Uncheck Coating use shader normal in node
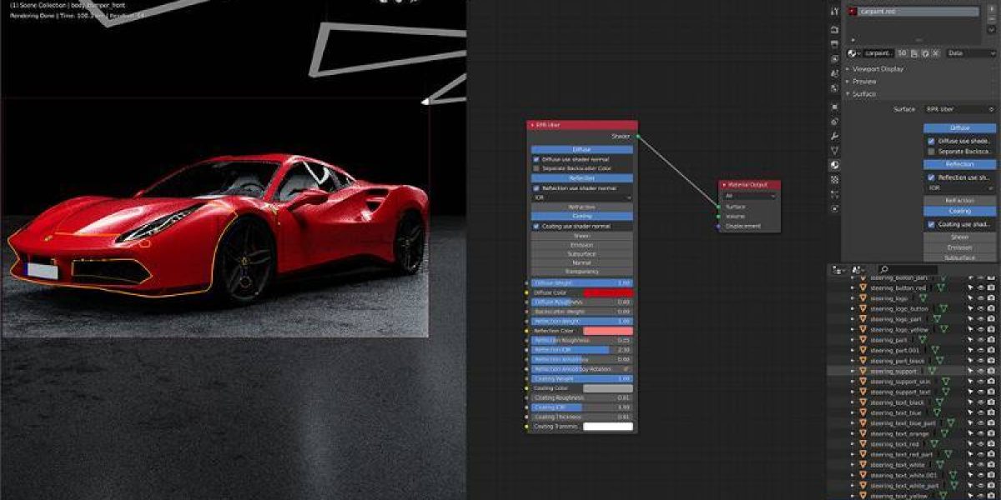 (x=536, y=226)
